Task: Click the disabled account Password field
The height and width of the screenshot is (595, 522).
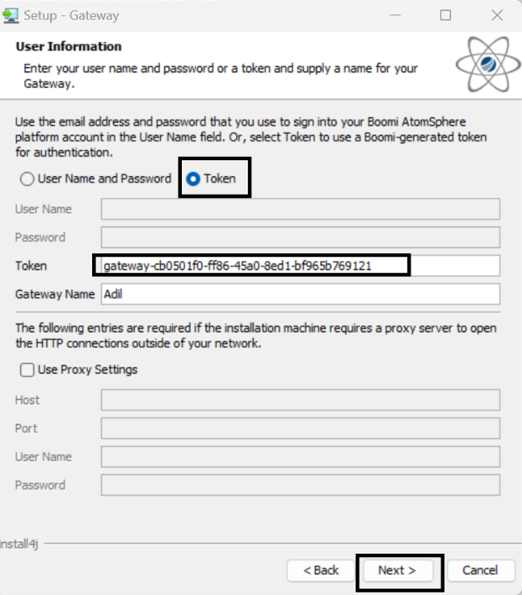Action: [x=300, y=237]
